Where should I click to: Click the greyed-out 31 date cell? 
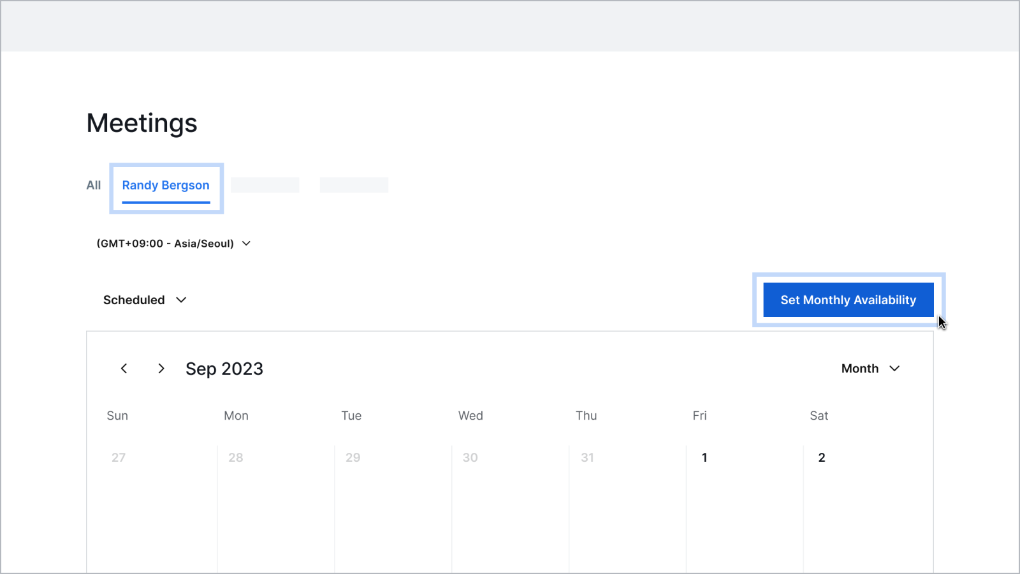pos(587,457)
